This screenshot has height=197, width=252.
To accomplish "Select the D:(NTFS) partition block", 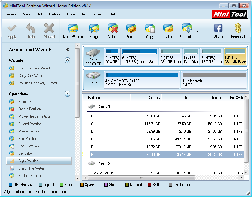I will [x=170, y=57].
